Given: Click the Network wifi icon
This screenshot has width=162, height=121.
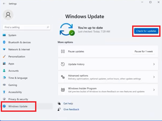Looking at the screenshot, I should click(4, 49).
